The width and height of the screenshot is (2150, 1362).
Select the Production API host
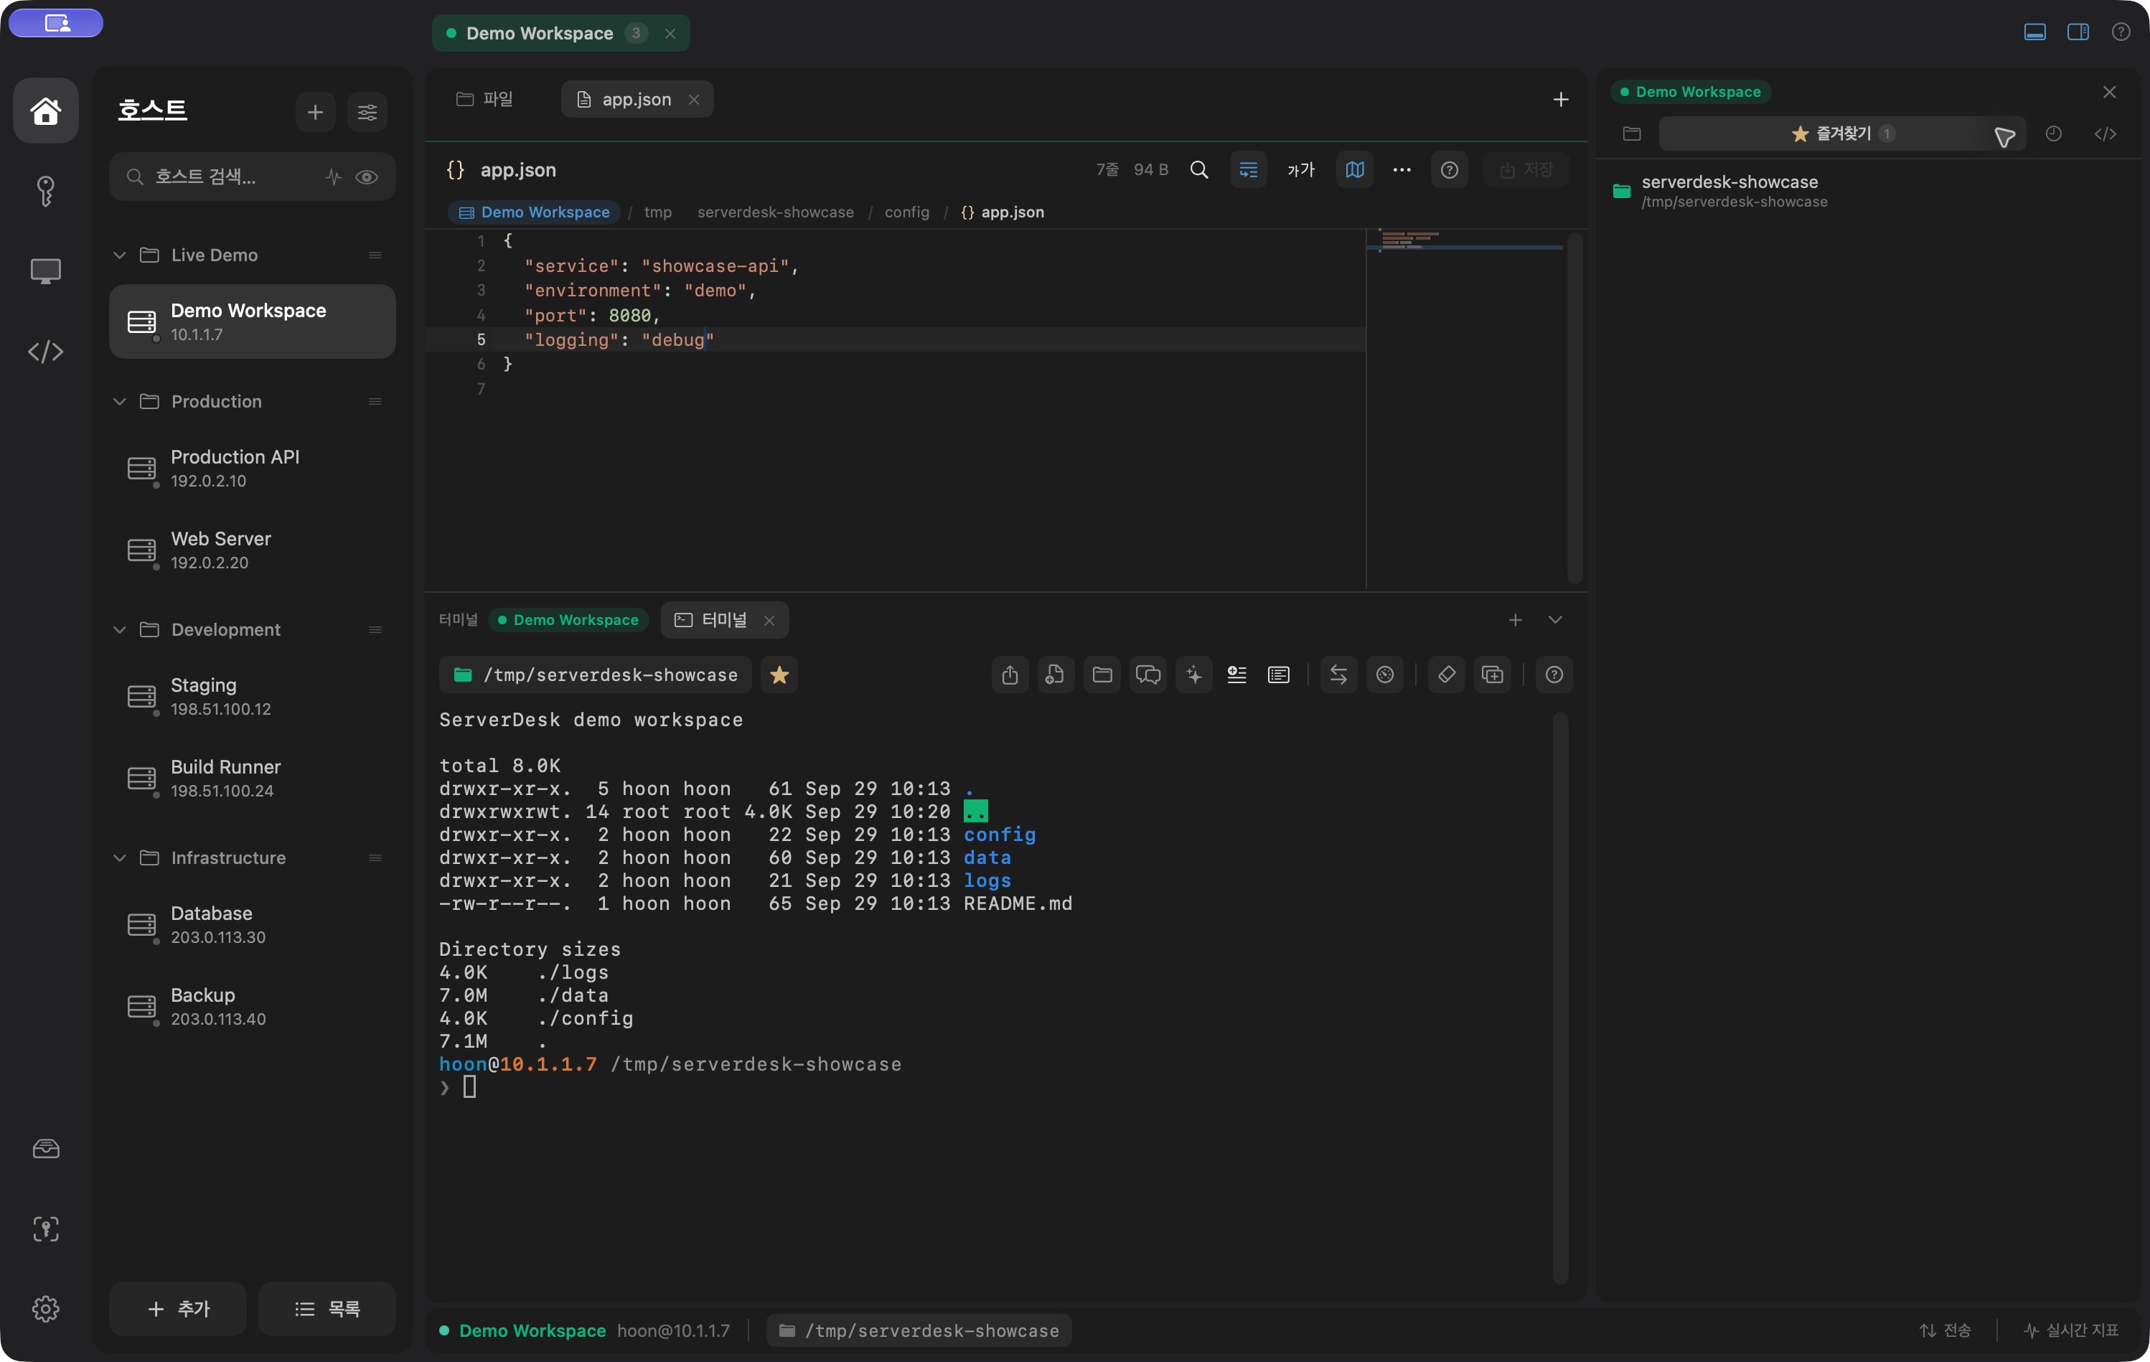(252, 469)
